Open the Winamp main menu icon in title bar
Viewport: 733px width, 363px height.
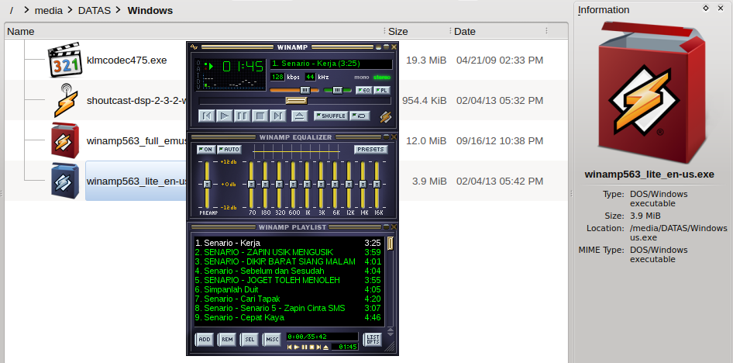point(194,47)
